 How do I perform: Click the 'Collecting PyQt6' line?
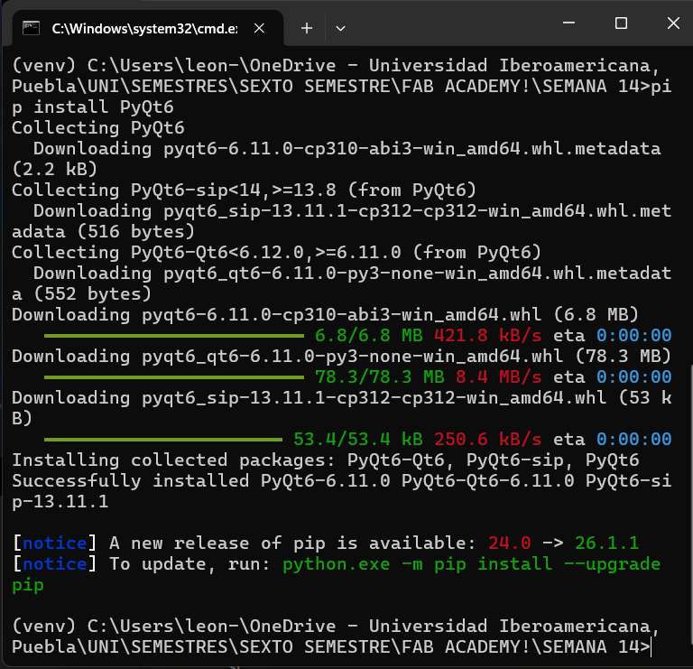coord(98,128)
